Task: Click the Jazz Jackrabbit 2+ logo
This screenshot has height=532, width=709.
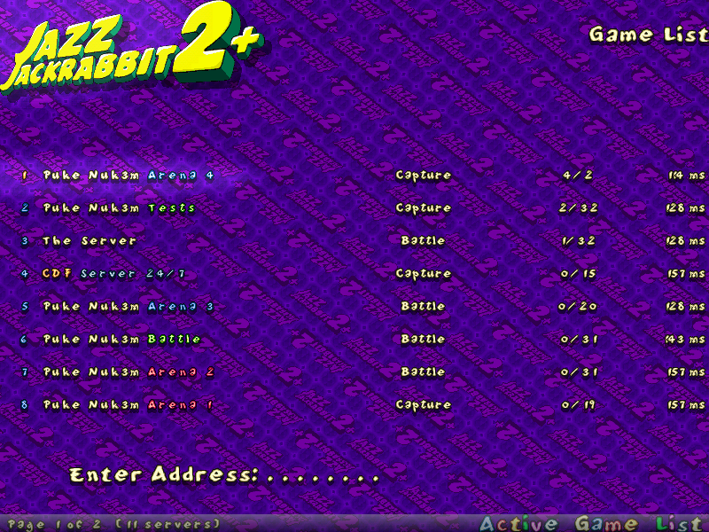Action: click(131, 50)
